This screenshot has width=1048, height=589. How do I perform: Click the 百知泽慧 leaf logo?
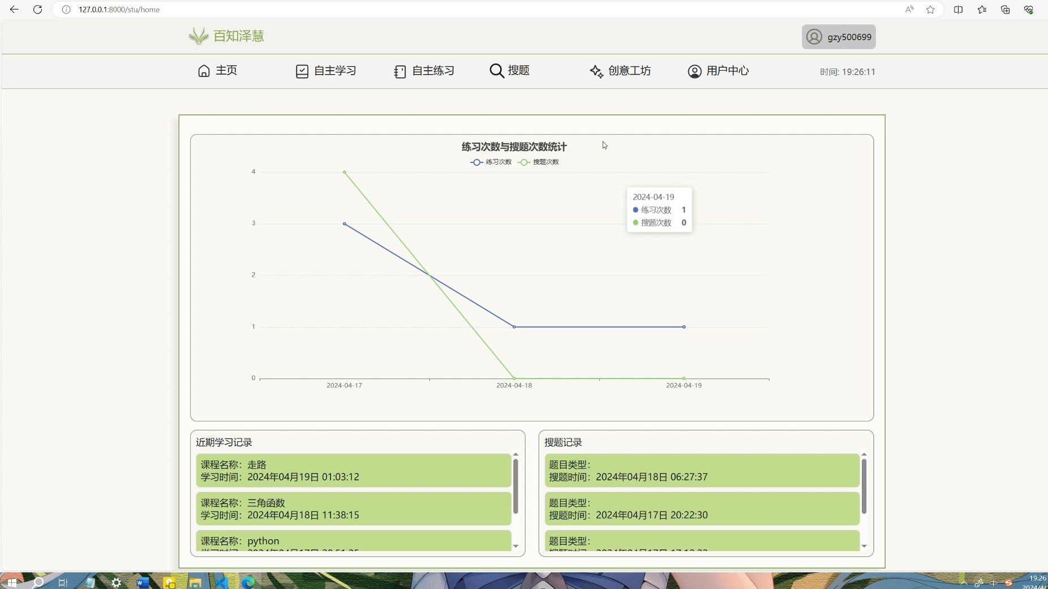point(199,36)
